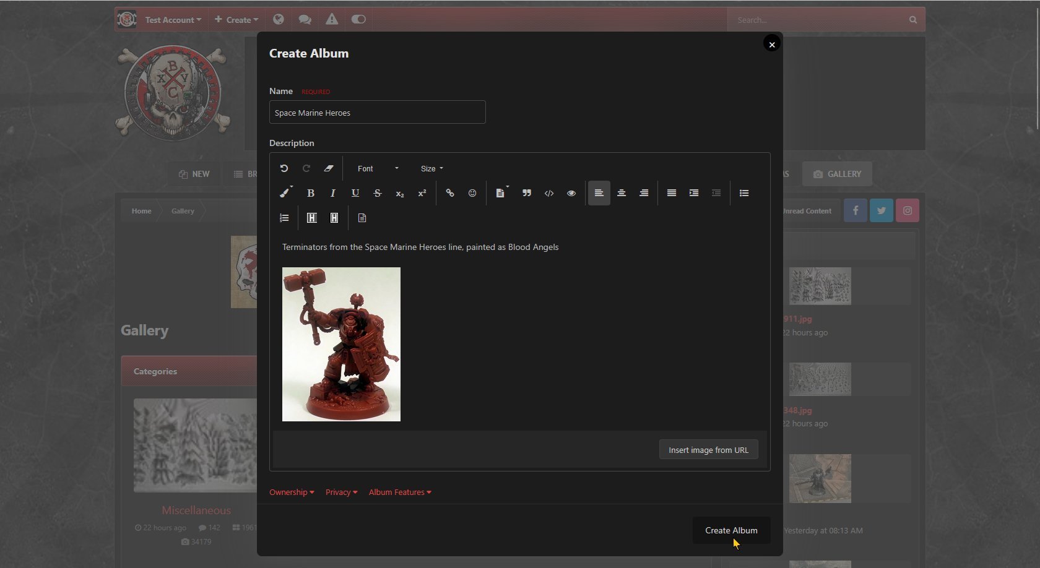Click the remove format eraser icon
The height and width of the screenshot is (568, 1040).
click(x=329, y=168)
